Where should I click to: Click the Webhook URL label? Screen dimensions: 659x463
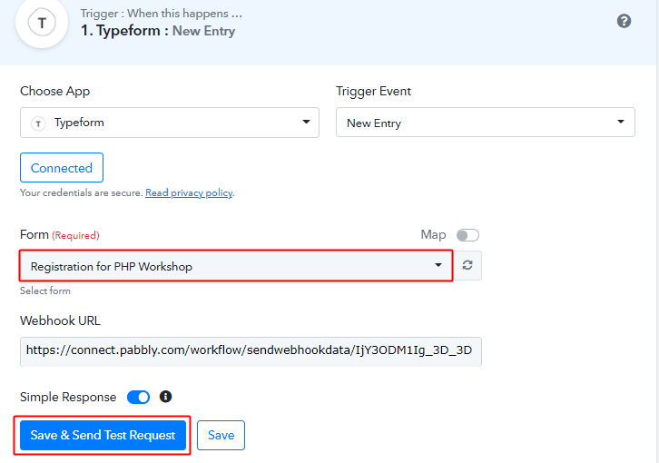tap(60, 320)
